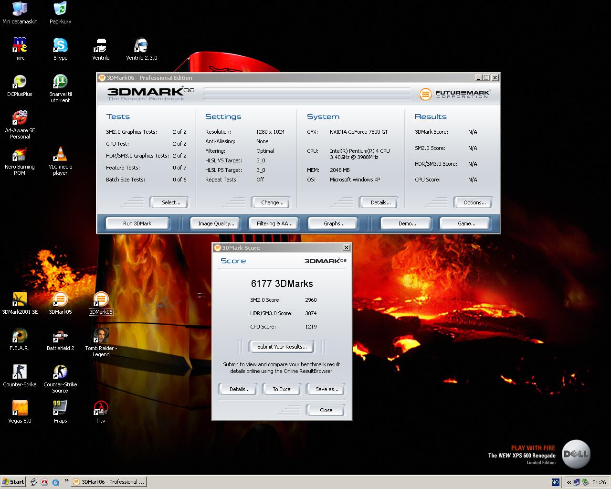The height and width of the screenshot is (489, 611).
Task: Click the Microsoft Windows XP OS text
Action: (355, 180)
